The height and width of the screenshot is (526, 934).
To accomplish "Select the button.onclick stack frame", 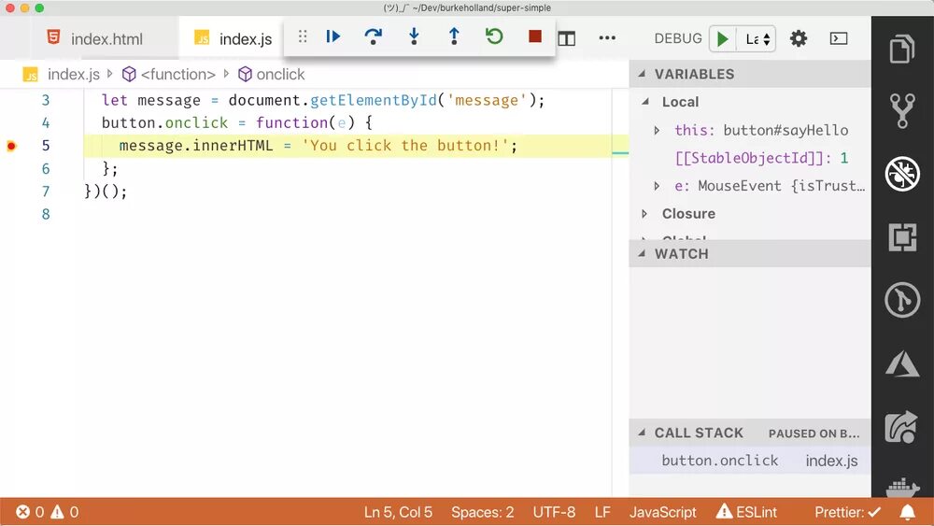I will click(x=750, y=461).
